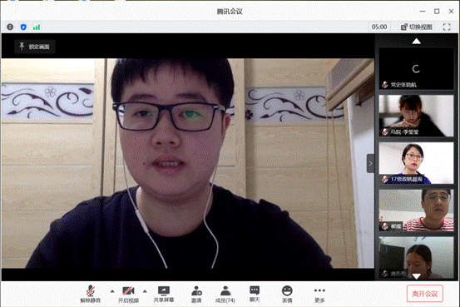Switch the view layout (切换视图)
The image size is (460, 307).
[417, 27]
